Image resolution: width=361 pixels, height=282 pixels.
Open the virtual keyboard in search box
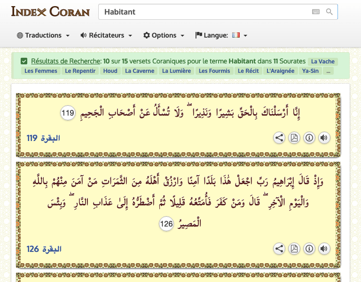coord(316,12)
